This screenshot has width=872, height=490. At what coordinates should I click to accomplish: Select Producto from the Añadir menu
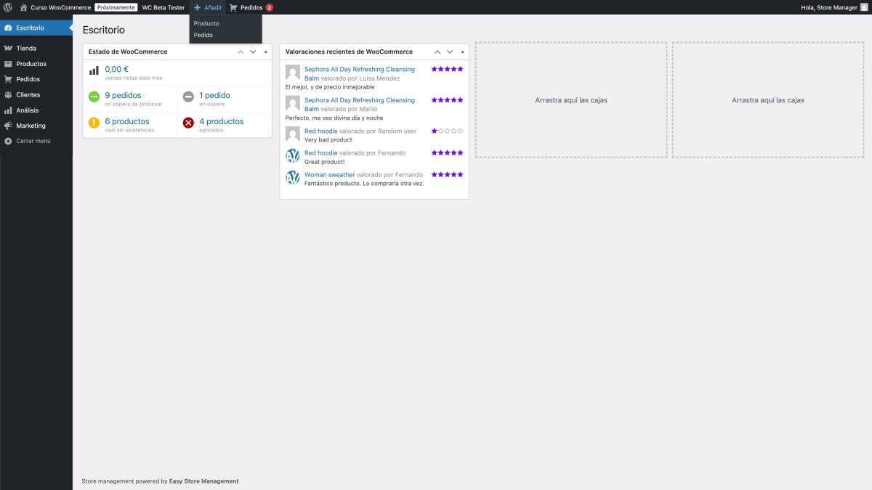coord(206,23)
